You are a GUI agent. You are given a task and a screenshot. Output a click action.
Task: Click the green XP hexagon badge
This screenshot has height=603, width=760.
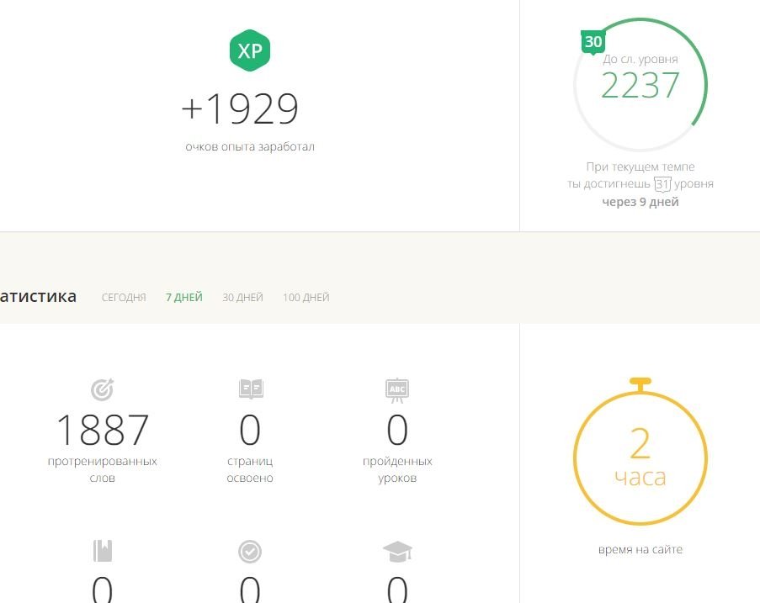coord(250,51)
